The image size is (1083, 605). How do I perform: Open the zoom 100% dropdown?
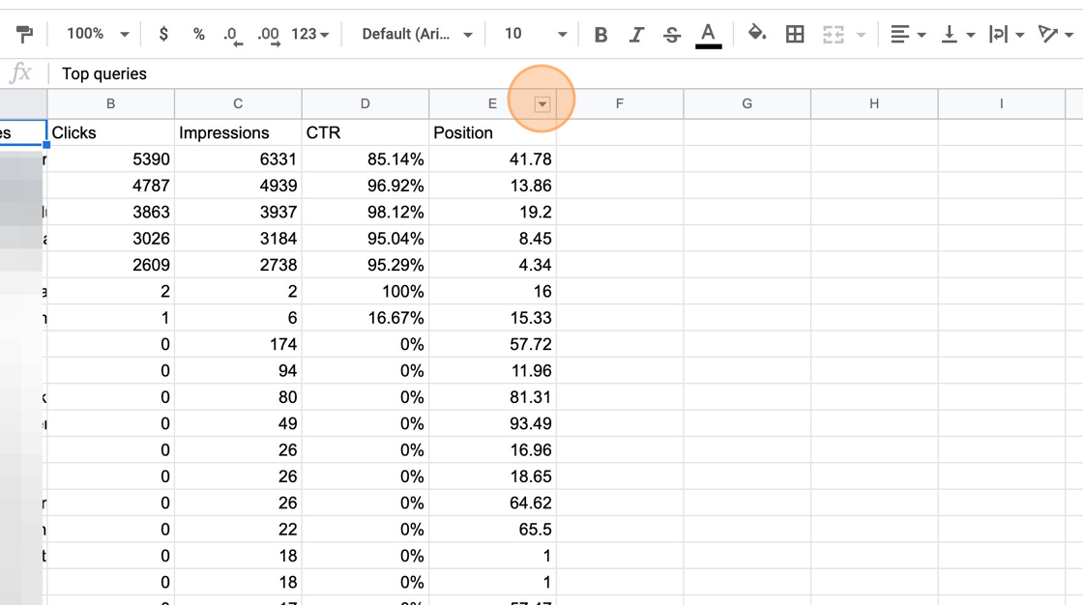(98, 34)
